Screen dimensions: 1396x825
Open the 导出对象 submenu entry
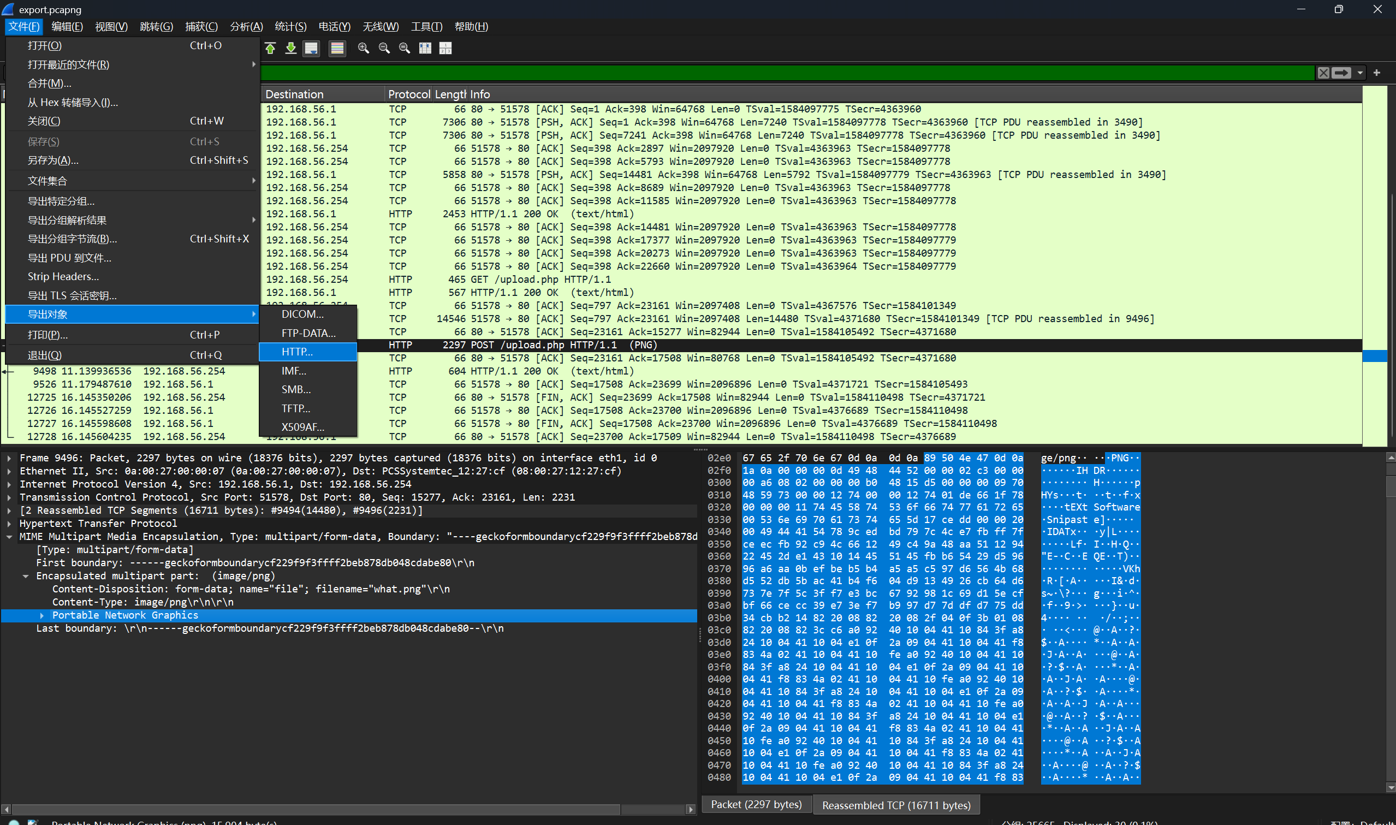pyautogui.click(x=132, y=314)
